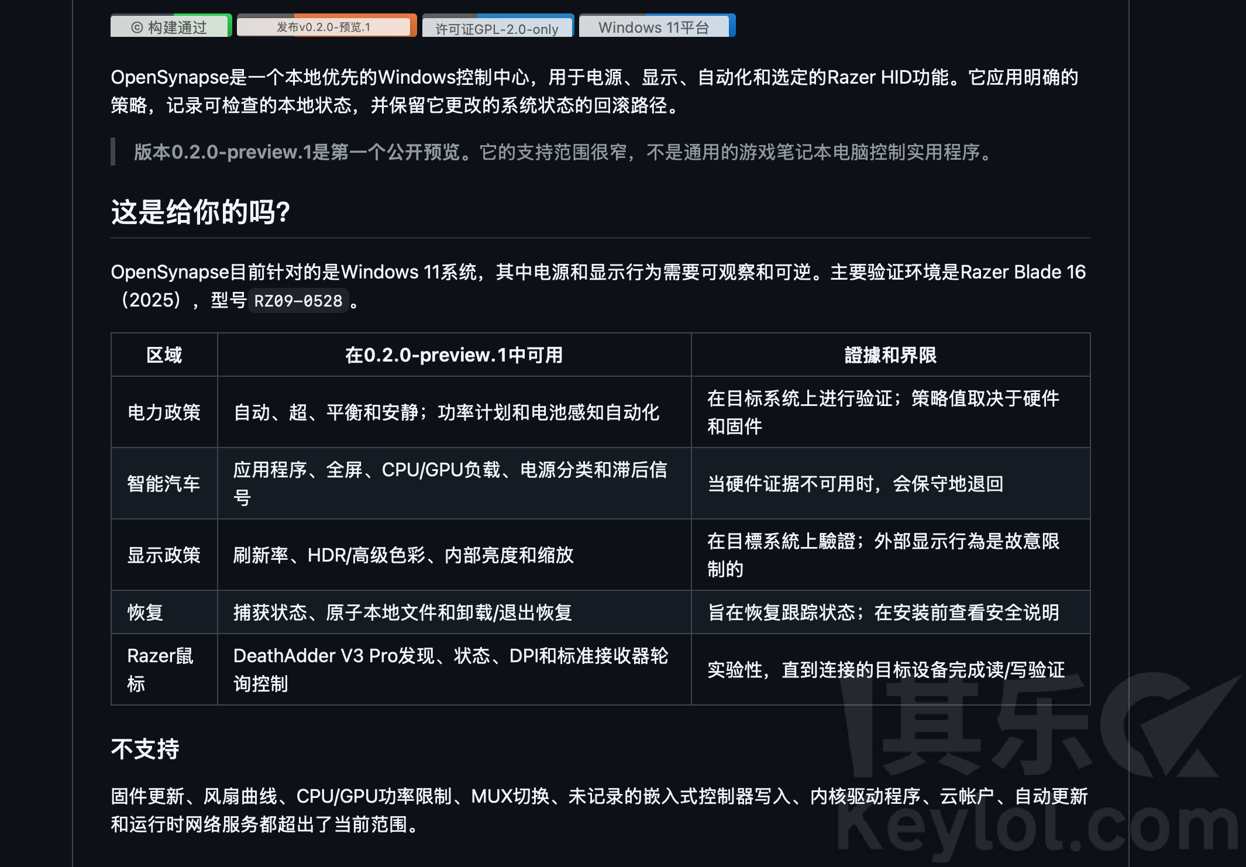Click the cell starting DeathAdder V3 Pro发现

[454, 670]
